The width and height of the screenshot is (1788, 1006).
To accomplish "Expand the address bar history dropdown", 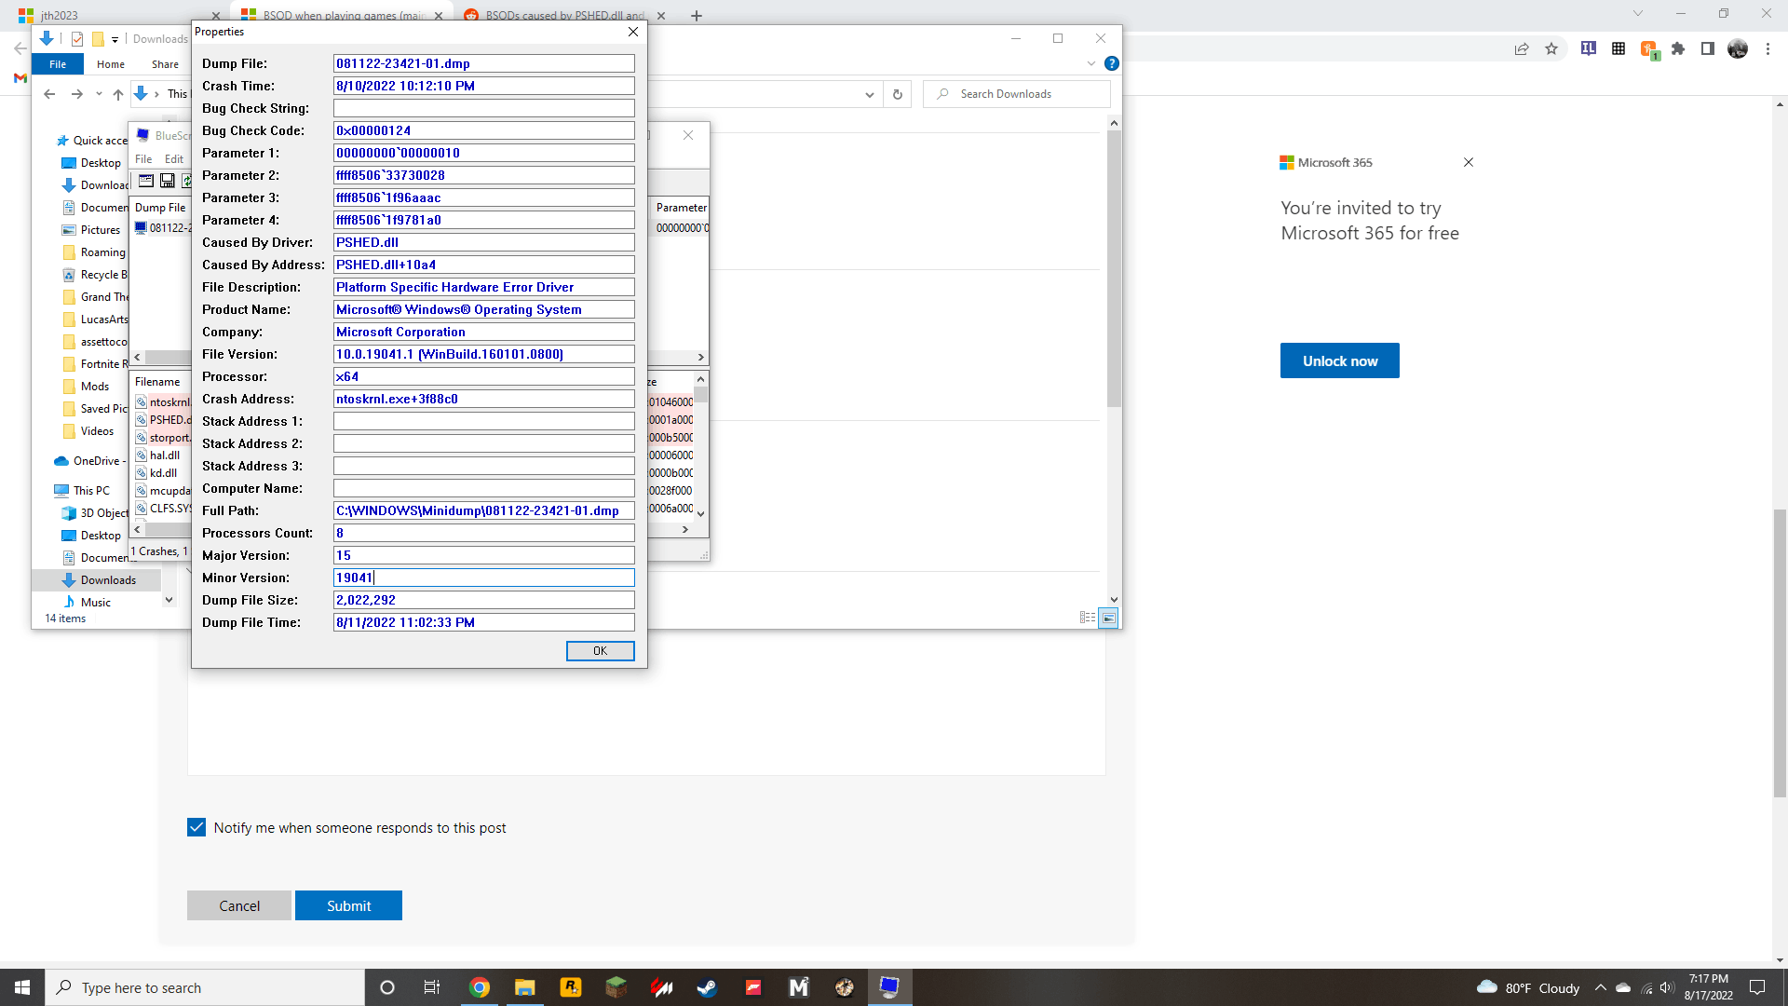I will pyautogui.click(x=869, y=94).
